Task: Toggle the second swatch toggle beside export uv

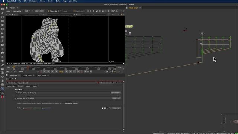Action: [105, 108]
